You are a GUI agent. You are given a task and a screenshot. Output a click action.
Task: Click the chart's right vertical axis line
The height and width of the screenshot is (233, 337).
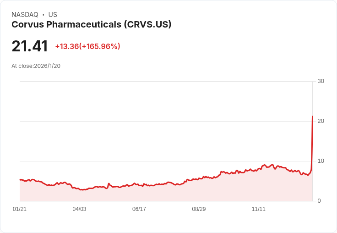click(313, 138)
